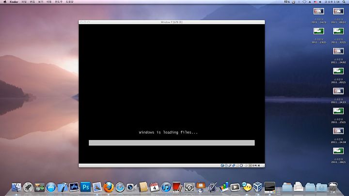
Task: Click VirtualBox keyboard capture arrow indicator
Action: (250, 166)
